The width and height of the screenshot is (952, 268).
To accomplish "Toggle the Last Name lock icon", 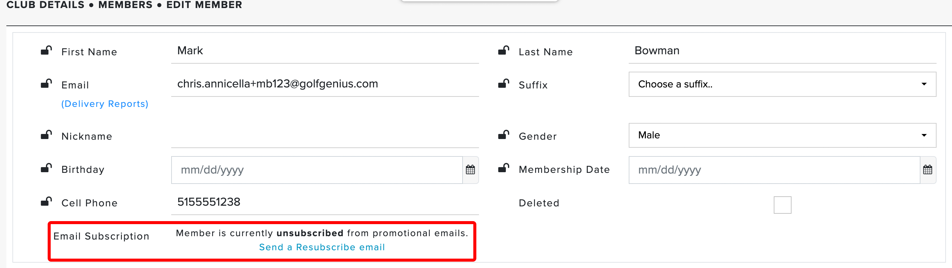I will point(503,51).
